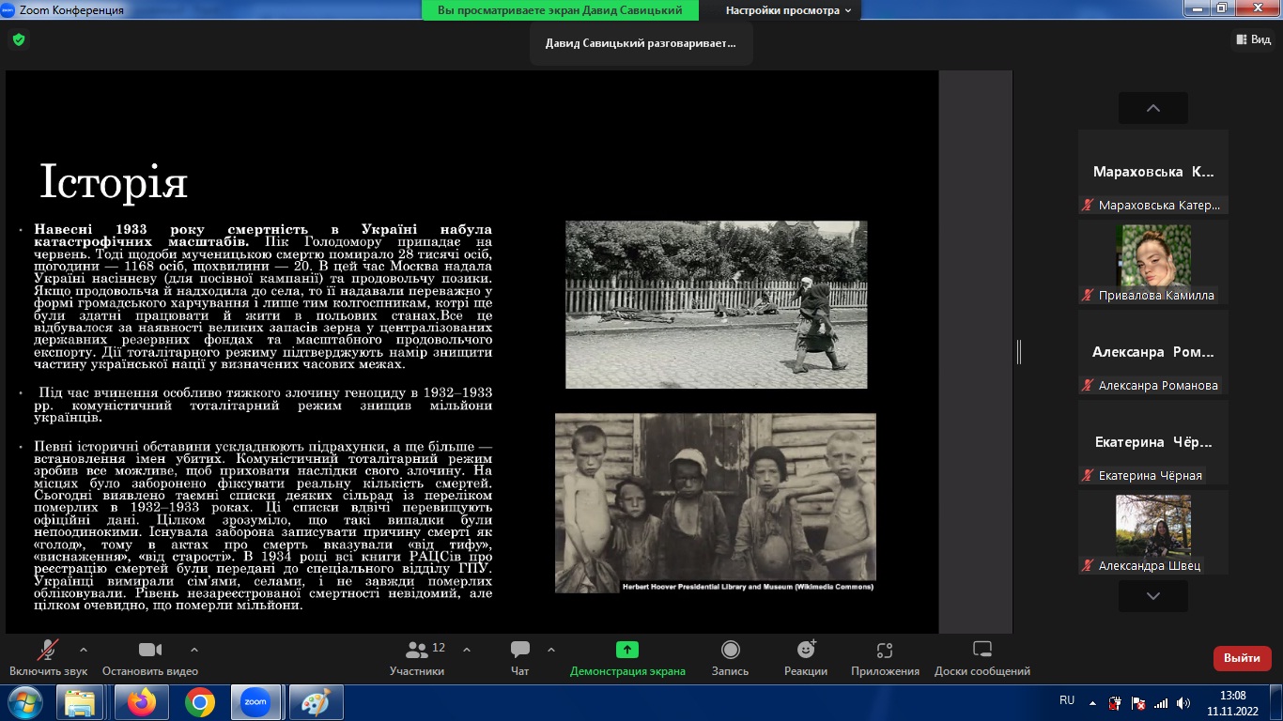Show previous participants with up chevron

coord(1153,108)
